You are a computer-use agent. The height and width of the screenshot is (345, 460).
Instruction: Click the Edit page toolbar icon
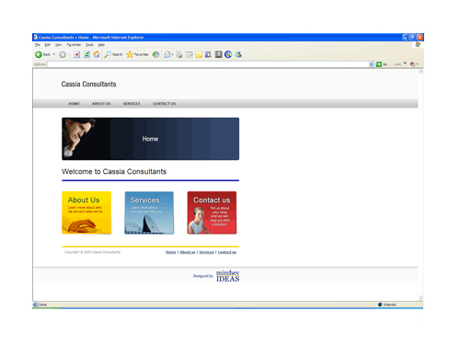point(190,54)
